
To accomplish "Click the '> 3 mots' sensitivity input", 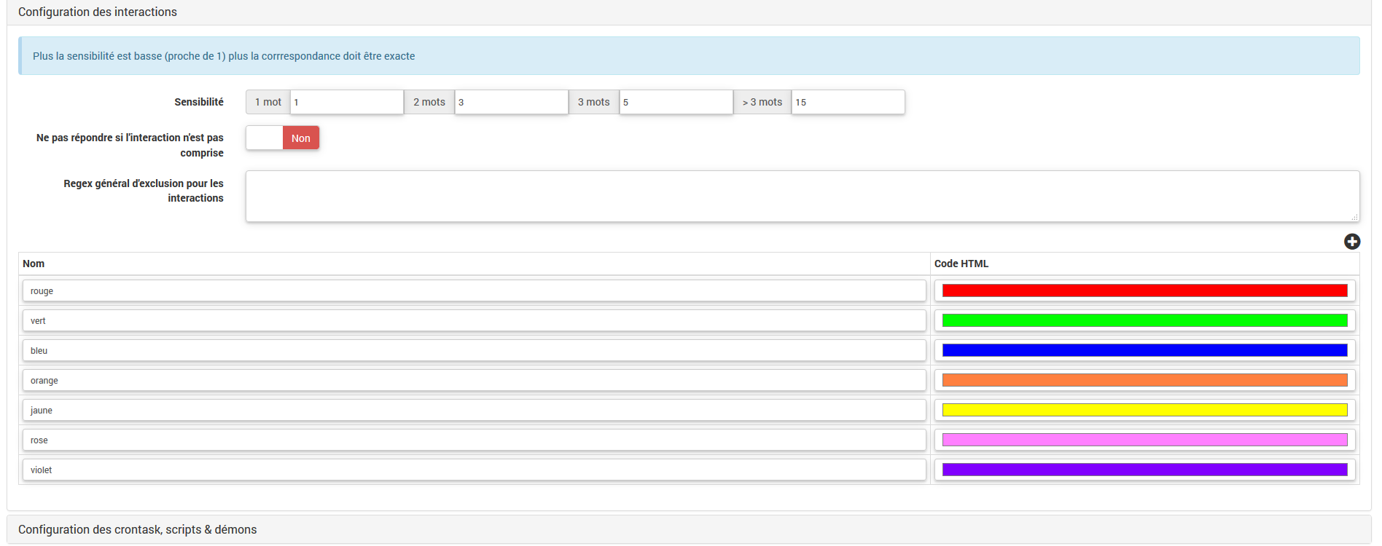I will (x=848, y=103).
